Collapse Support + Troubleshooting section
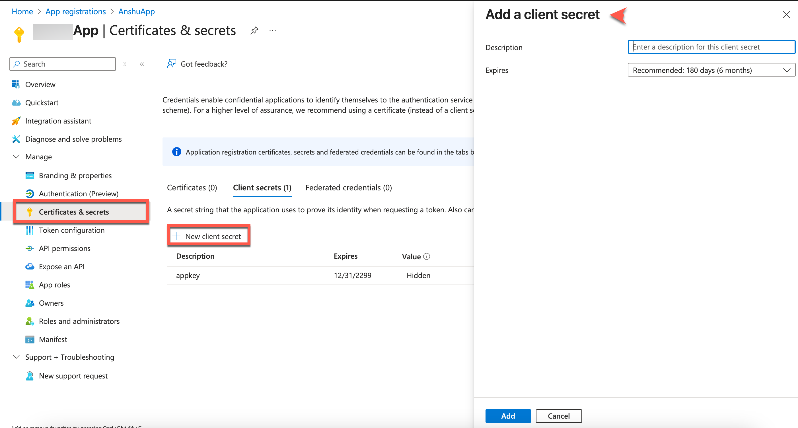The image size is (798, 428). [16, 357]
